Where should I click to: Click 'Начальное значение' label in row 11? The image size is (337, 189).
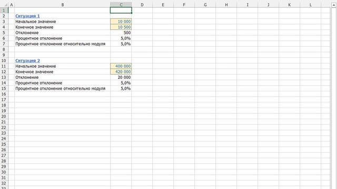click(x=36, y=66)
